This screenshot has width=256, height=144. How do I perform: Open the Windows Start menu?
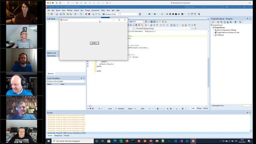click(48, 141)
